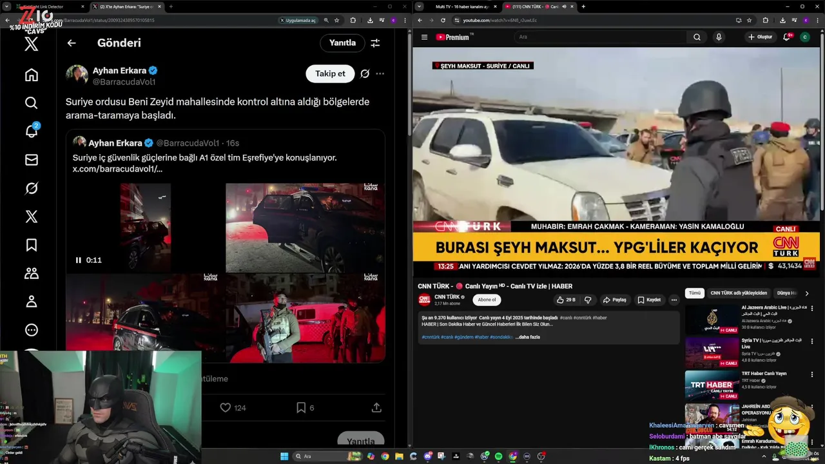825x464 pixels.
Task: Expand description with ...daha fazla
Action: [527, 337]
